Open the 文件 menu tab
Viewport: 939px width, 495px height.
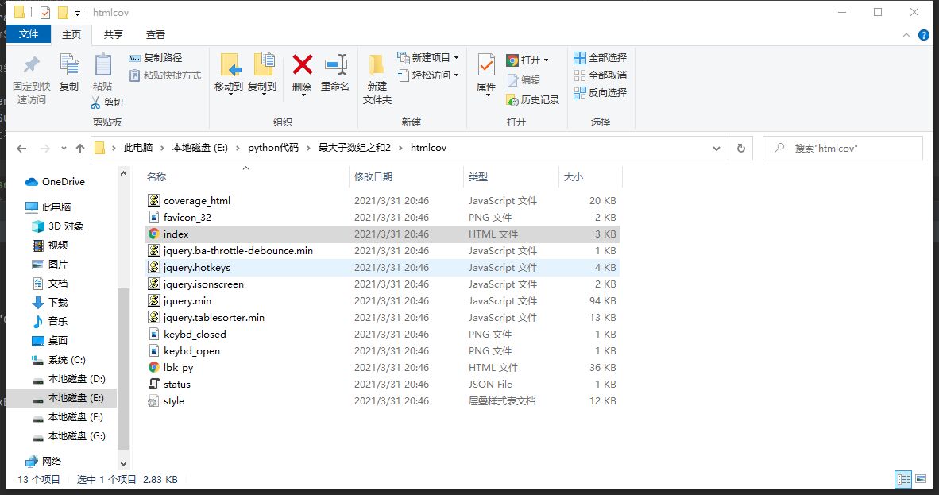point(29,34)
